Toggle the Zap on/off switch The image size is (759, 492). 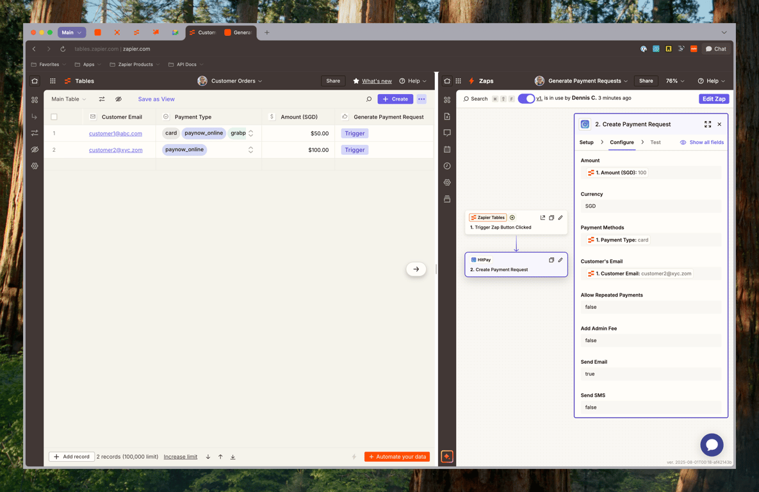click(x=526, y=98)
